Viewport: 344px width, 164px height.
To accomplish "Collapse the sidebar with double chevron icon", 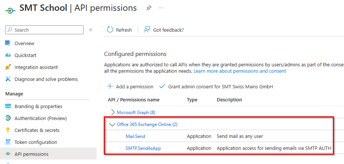I will pyautogui.click(x=91, y=30).
